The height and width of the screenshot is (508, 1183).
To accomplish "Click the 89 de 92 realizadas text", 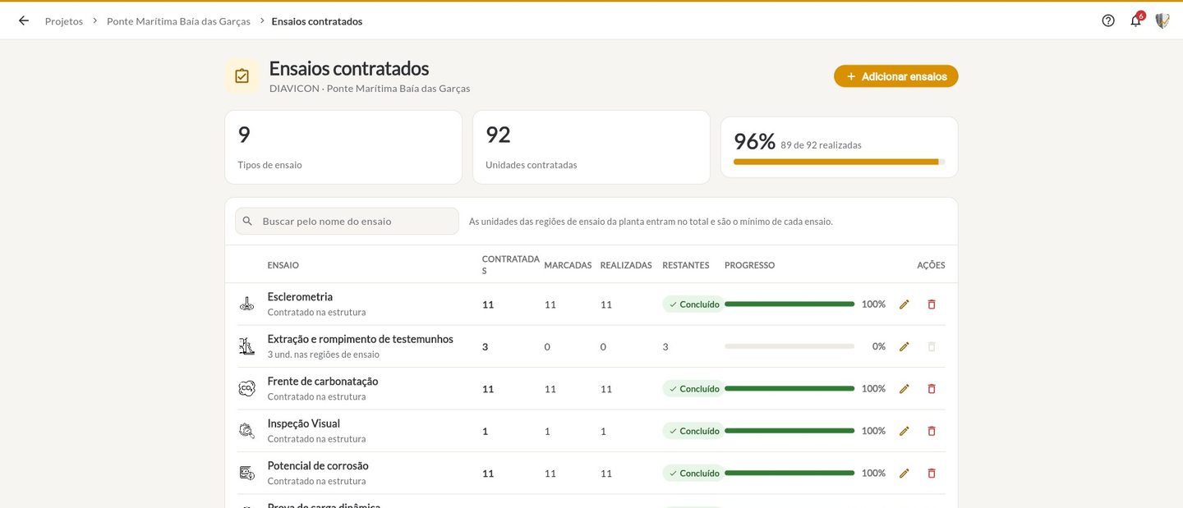I will click(821, 144).
